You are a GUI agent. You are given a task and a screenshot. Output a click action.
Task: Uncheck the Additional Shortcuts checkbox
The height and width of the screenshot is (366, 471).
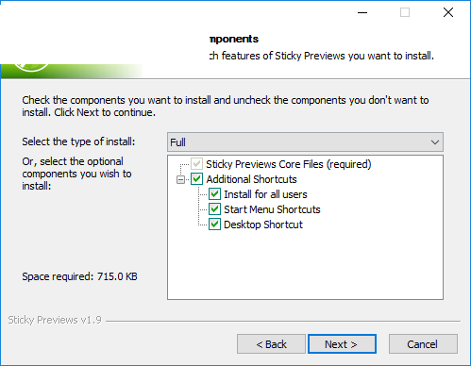tap(196, 179)
